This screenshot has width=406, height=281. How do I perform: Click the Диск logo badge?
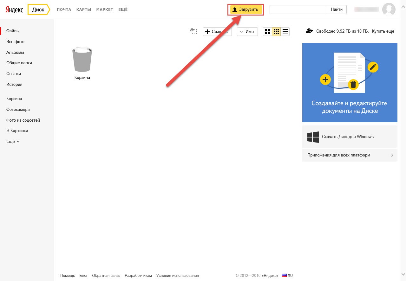click(38, 10)
